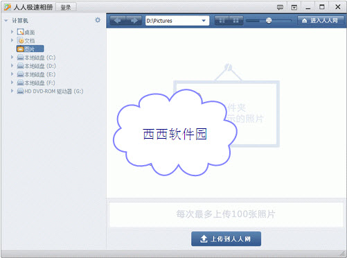Switch to the second thumbnail view mode
The width and height of the screenshot is (347, 258).
click(x=235, y=21)
